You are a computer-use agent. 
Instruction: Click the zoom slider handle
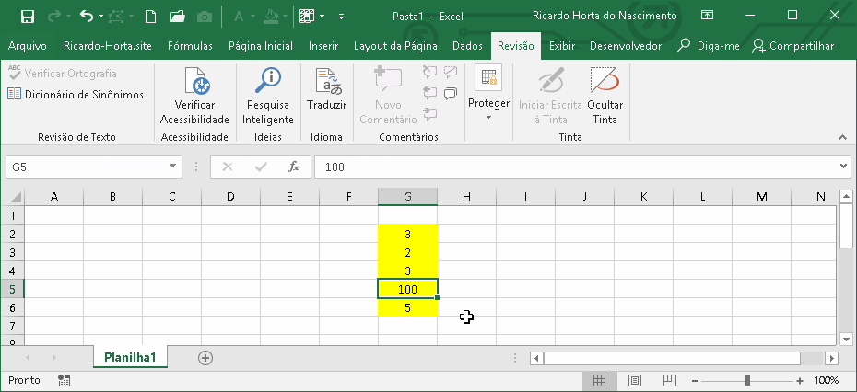point(747,381)
